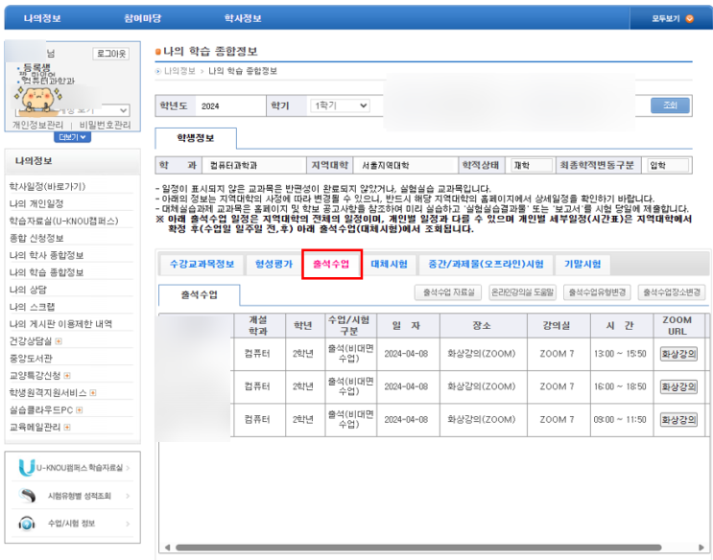Open 중앙도서관 sidebar link
Image resolution: width=713 pixels, height=560 pixels.
(31, 359)
